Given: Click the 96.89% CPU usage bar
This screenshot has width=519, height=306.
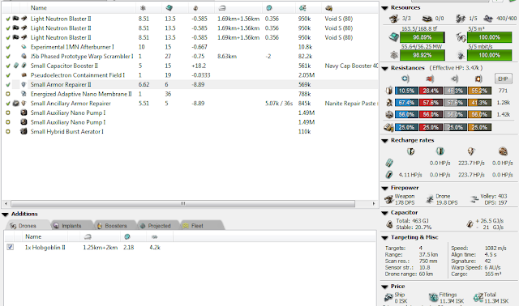Looking at the screenshot, I should (x=422, y=37).
